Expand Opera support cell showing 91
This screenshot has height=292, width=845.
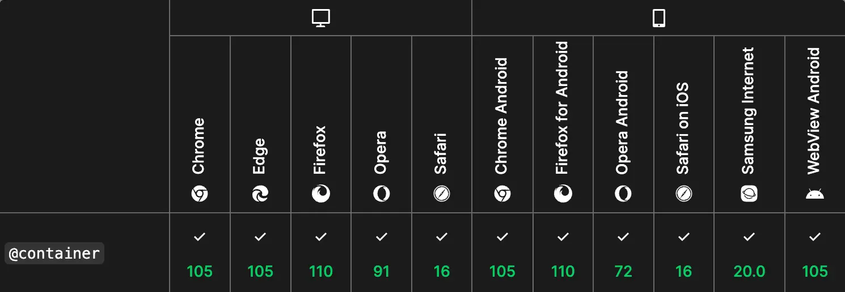coord(382,253)
